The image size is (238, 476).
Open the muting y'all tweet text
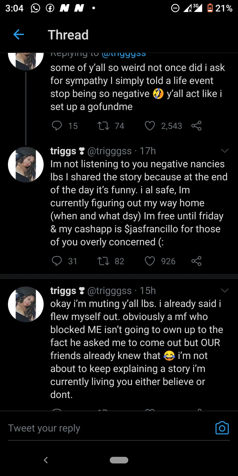tap(136, 349)
